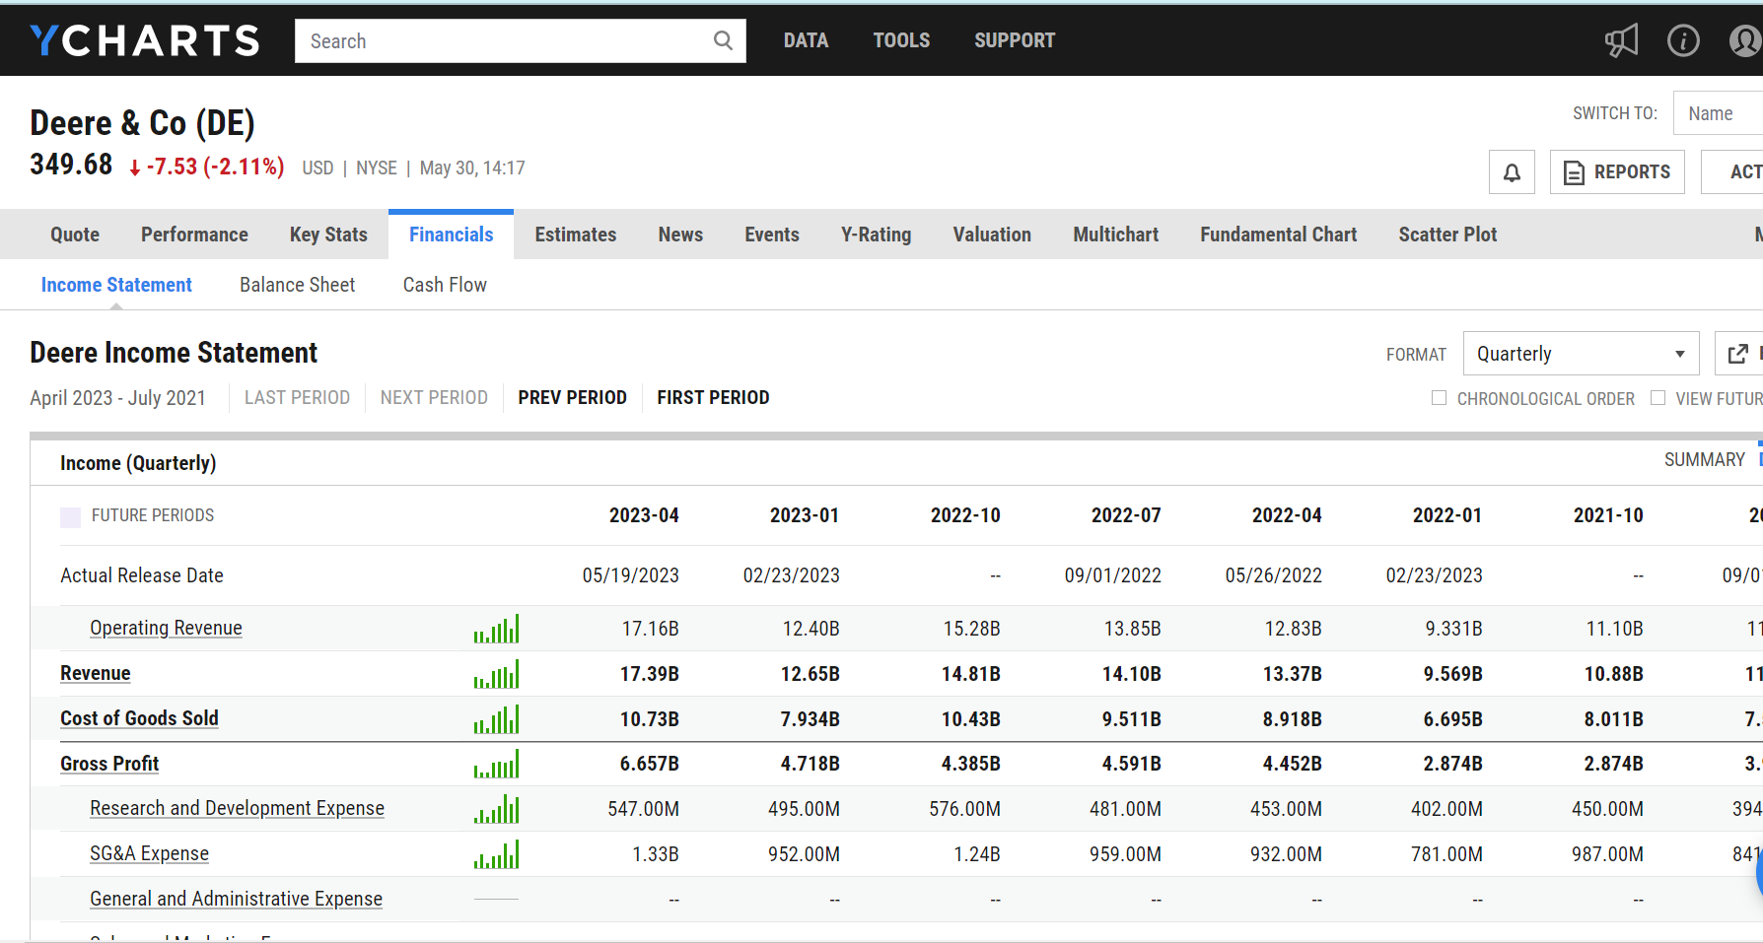Open the Multichart tab
This screenshot has height=943, width=1763.
tap(1115, 235)
